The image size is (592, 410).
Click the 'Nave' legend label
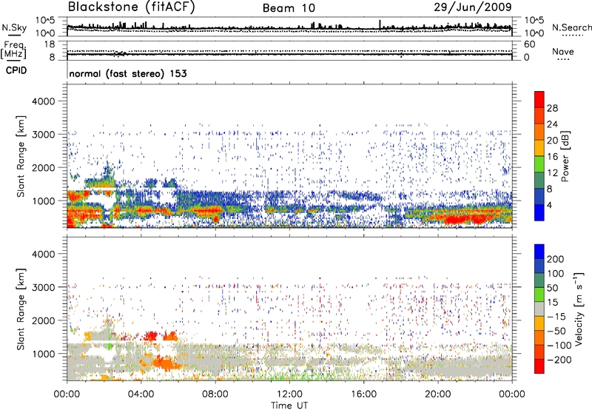click(563, 51)
